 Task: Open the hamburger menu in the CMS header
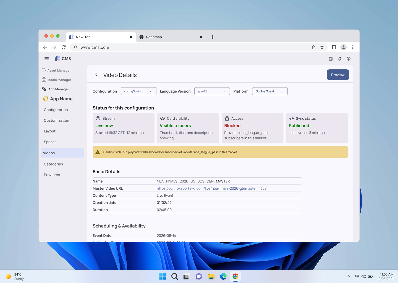(x=46, y=59)
